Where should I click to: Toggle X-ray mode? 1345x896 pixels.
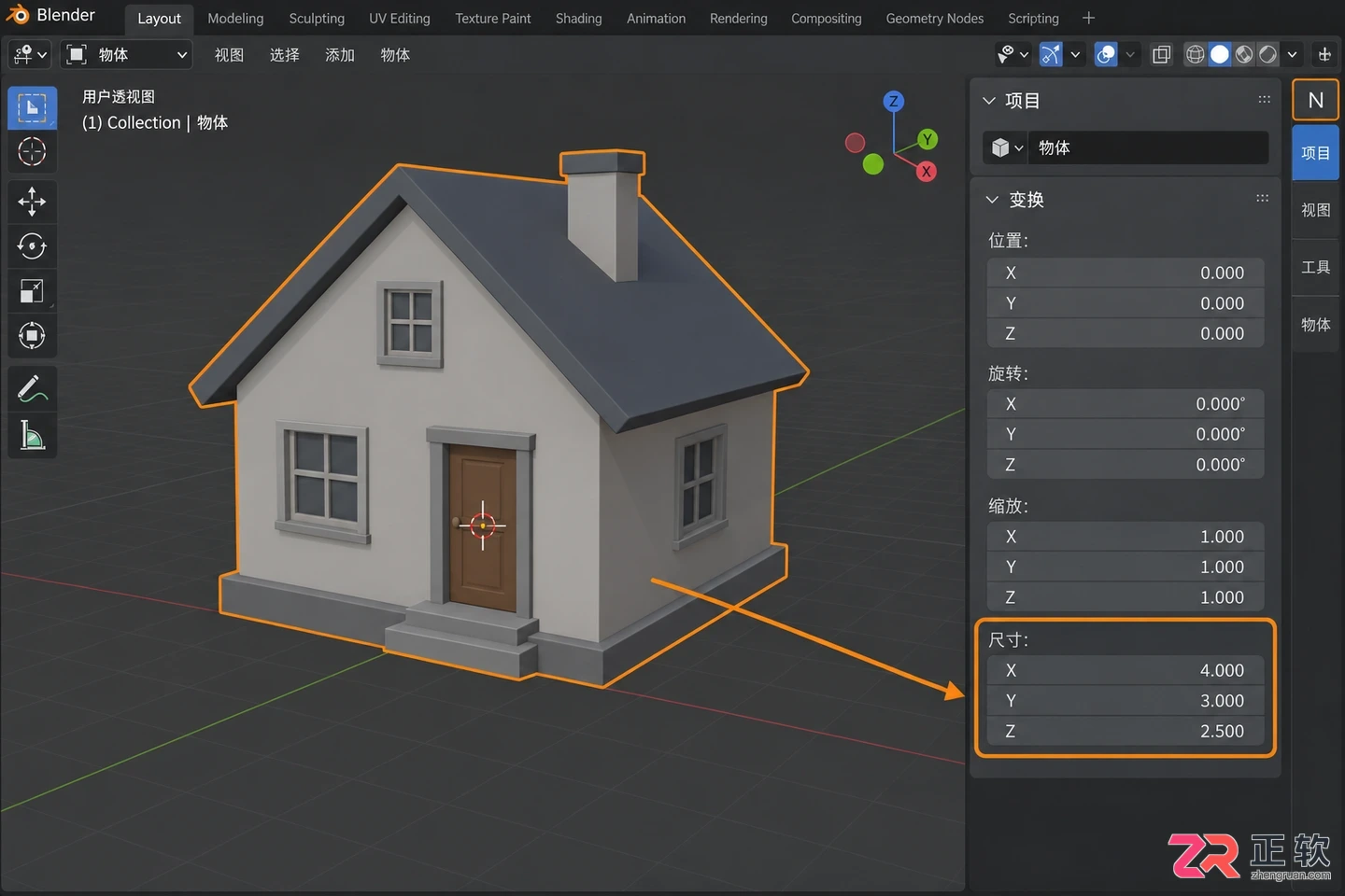coord(1161,54)
